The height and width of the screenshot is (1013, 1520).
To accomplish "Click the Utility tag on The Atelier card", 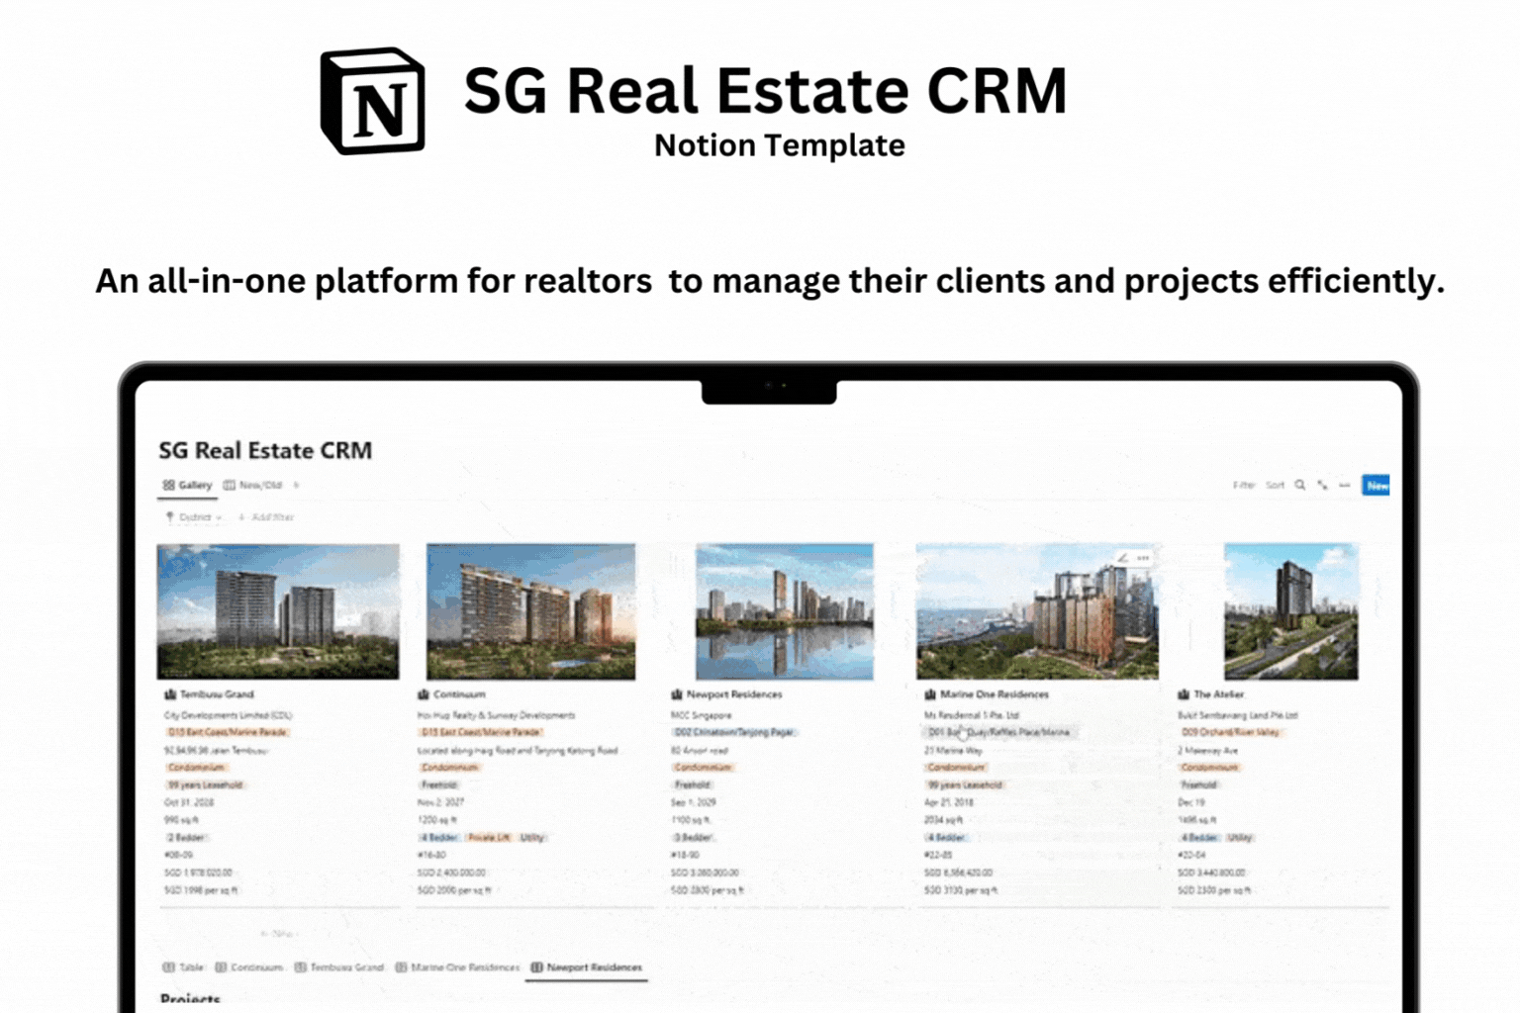I will (x=1240, y=837).
